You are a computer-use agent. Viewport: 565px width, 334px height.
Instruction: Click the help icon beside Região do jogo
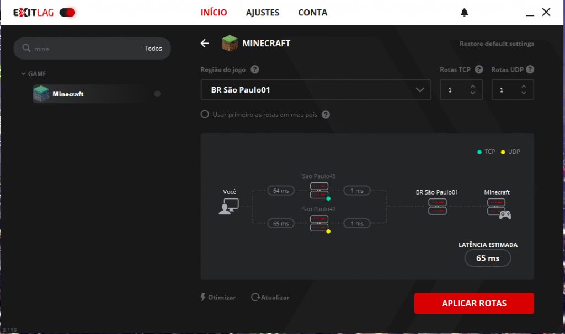tap(254, 69)
